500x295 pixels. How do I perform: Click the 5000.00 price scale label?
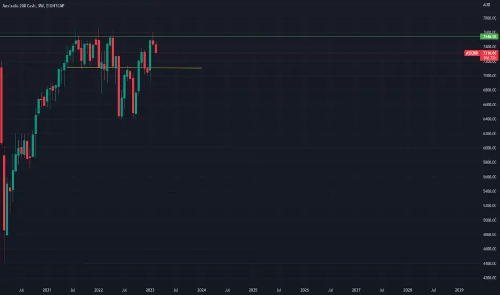tap(490, 220)
